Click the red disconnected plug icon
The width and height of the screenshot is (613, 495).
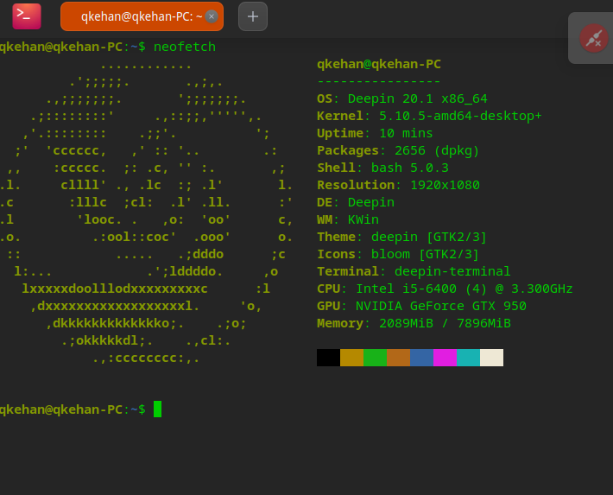(594, 38)
